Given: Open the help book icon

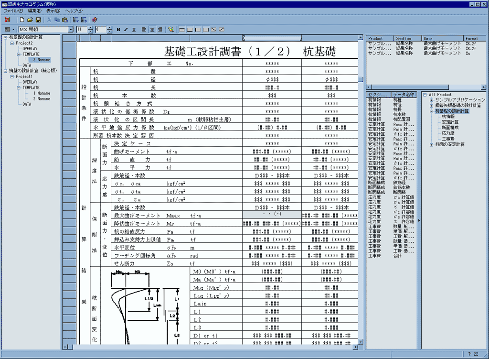Looking at the screenshot, I should [x=95, y=20].
